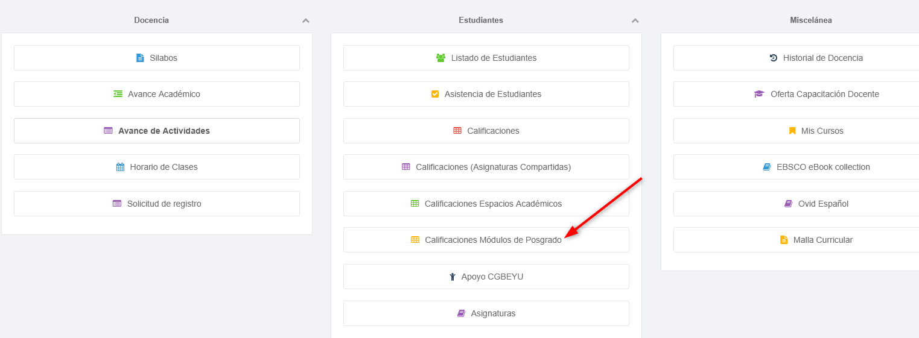Collapse the Docencia panel
The height and width of the screenshot is (338, 919).
tap(306, 20)
